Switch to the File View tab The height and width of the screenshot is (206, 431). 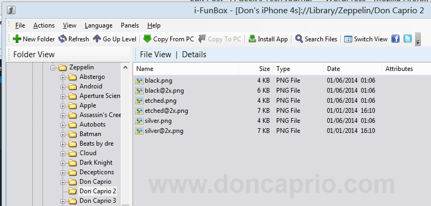tap(155, 55)
